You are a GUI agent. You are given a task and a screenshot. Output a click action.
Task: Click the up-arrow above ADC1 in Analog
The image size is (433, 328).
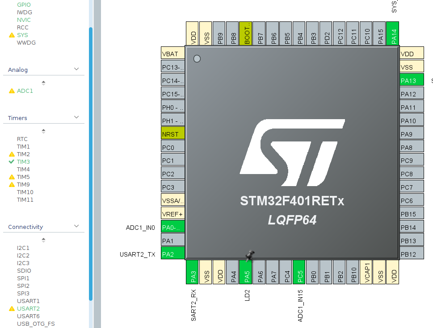43,82
